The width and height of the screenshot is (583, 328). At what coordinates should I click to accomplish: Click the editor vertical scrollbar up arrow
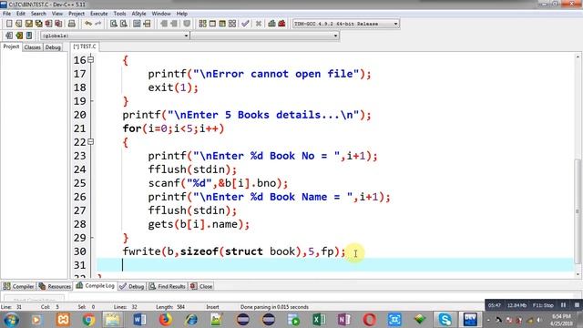[x=578, y=56]
